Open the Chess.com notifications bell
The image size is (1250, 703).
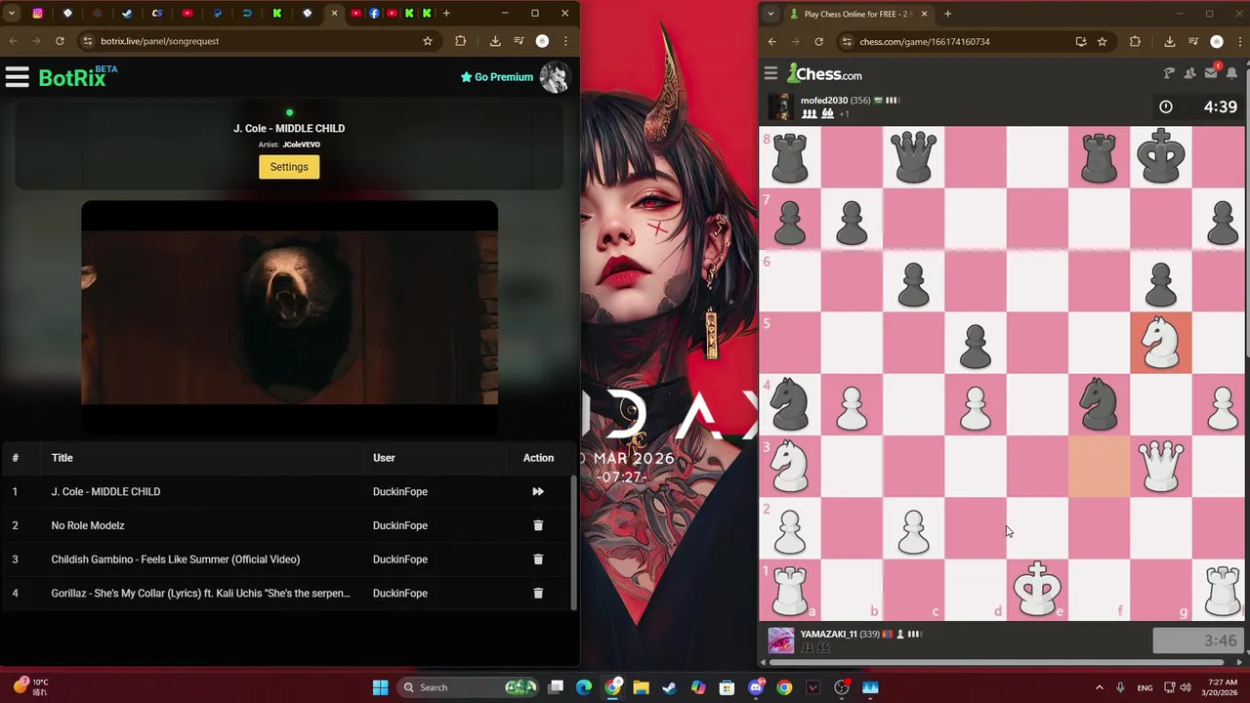point(1231,73)
